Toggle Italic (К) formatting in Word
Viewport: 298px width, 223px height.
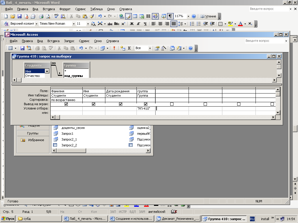click(x=138, y=24)
